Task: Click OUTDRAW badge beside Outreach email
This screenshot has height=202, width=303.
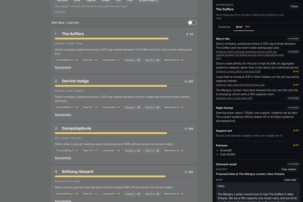Action: (293, 164)
